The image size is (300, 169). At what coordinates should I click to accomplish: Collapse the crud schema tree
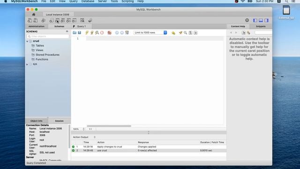27,41
